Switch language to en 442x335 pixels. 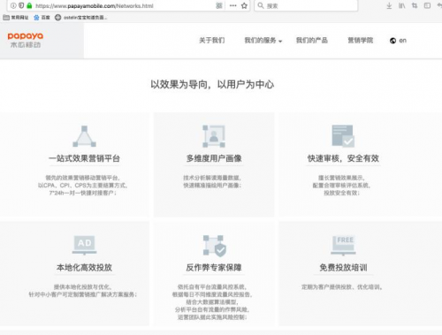coord(402,41)
